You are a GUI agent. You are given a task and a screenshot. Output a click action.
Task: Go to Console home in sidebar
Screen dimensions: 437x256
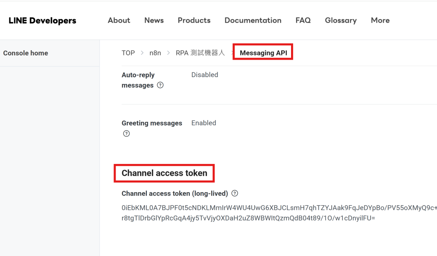tap(26, 53)
